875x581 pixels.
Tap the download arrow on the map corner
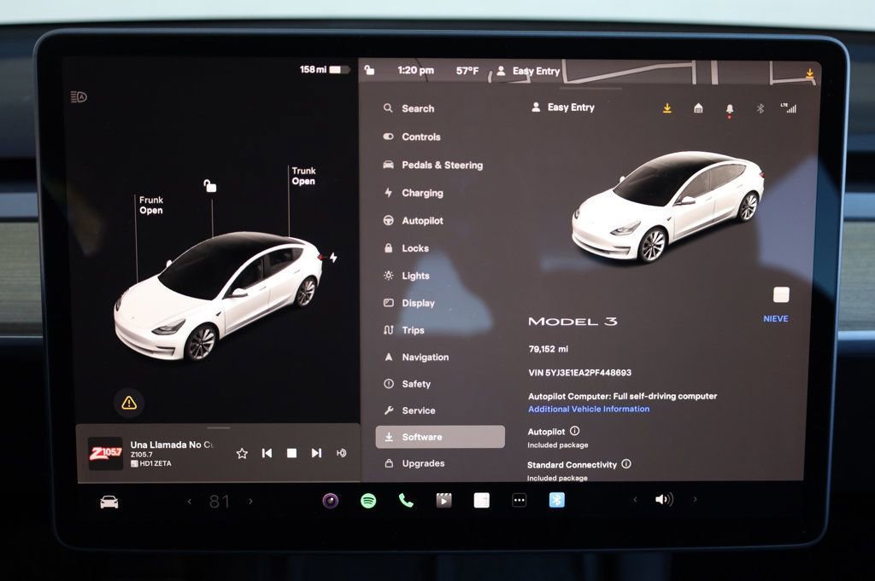point(809,73)
